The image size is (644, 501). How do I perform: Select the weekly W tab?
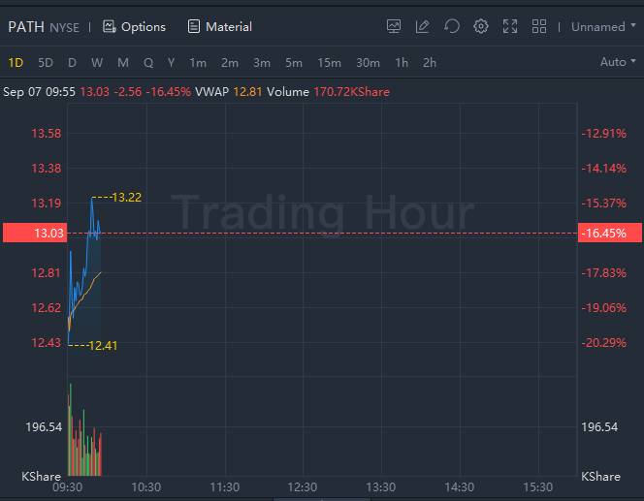(x=97, y=63)
